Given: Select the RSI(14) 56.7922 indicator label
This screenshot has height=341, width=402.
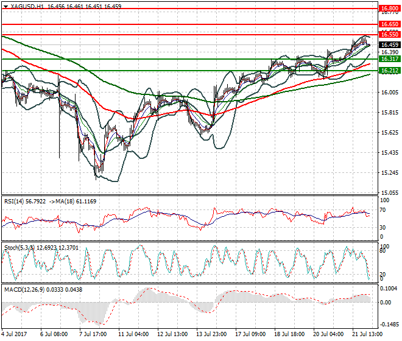Looking at the screenshot, I should click(x=25, y=202).
